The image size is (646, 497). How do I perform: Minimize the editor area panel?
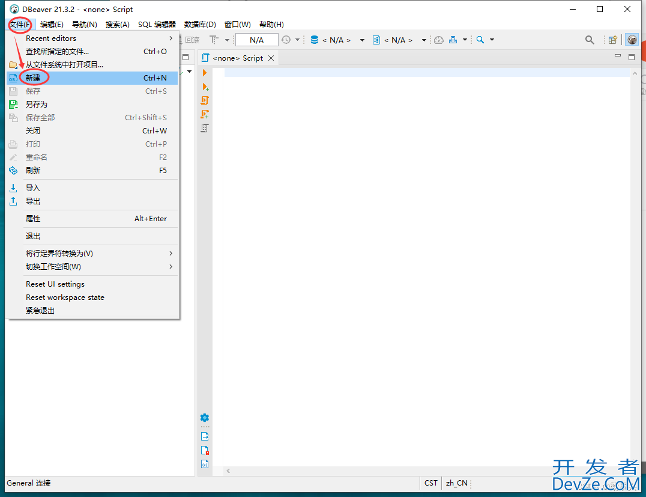(618, 55)
